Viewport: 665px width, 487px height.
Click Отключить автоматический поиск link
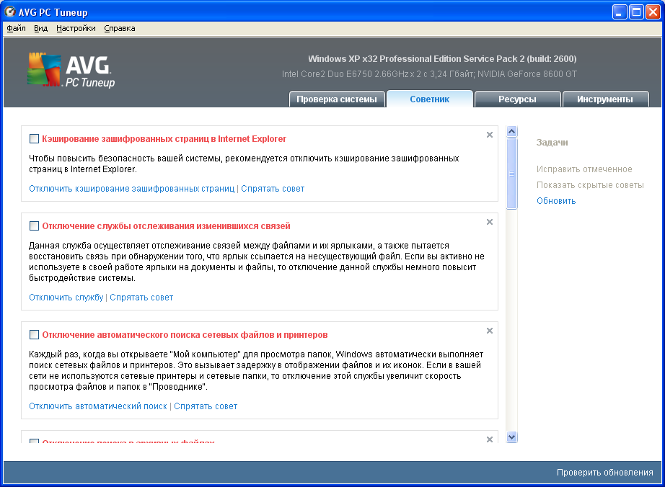pos(98,406)
